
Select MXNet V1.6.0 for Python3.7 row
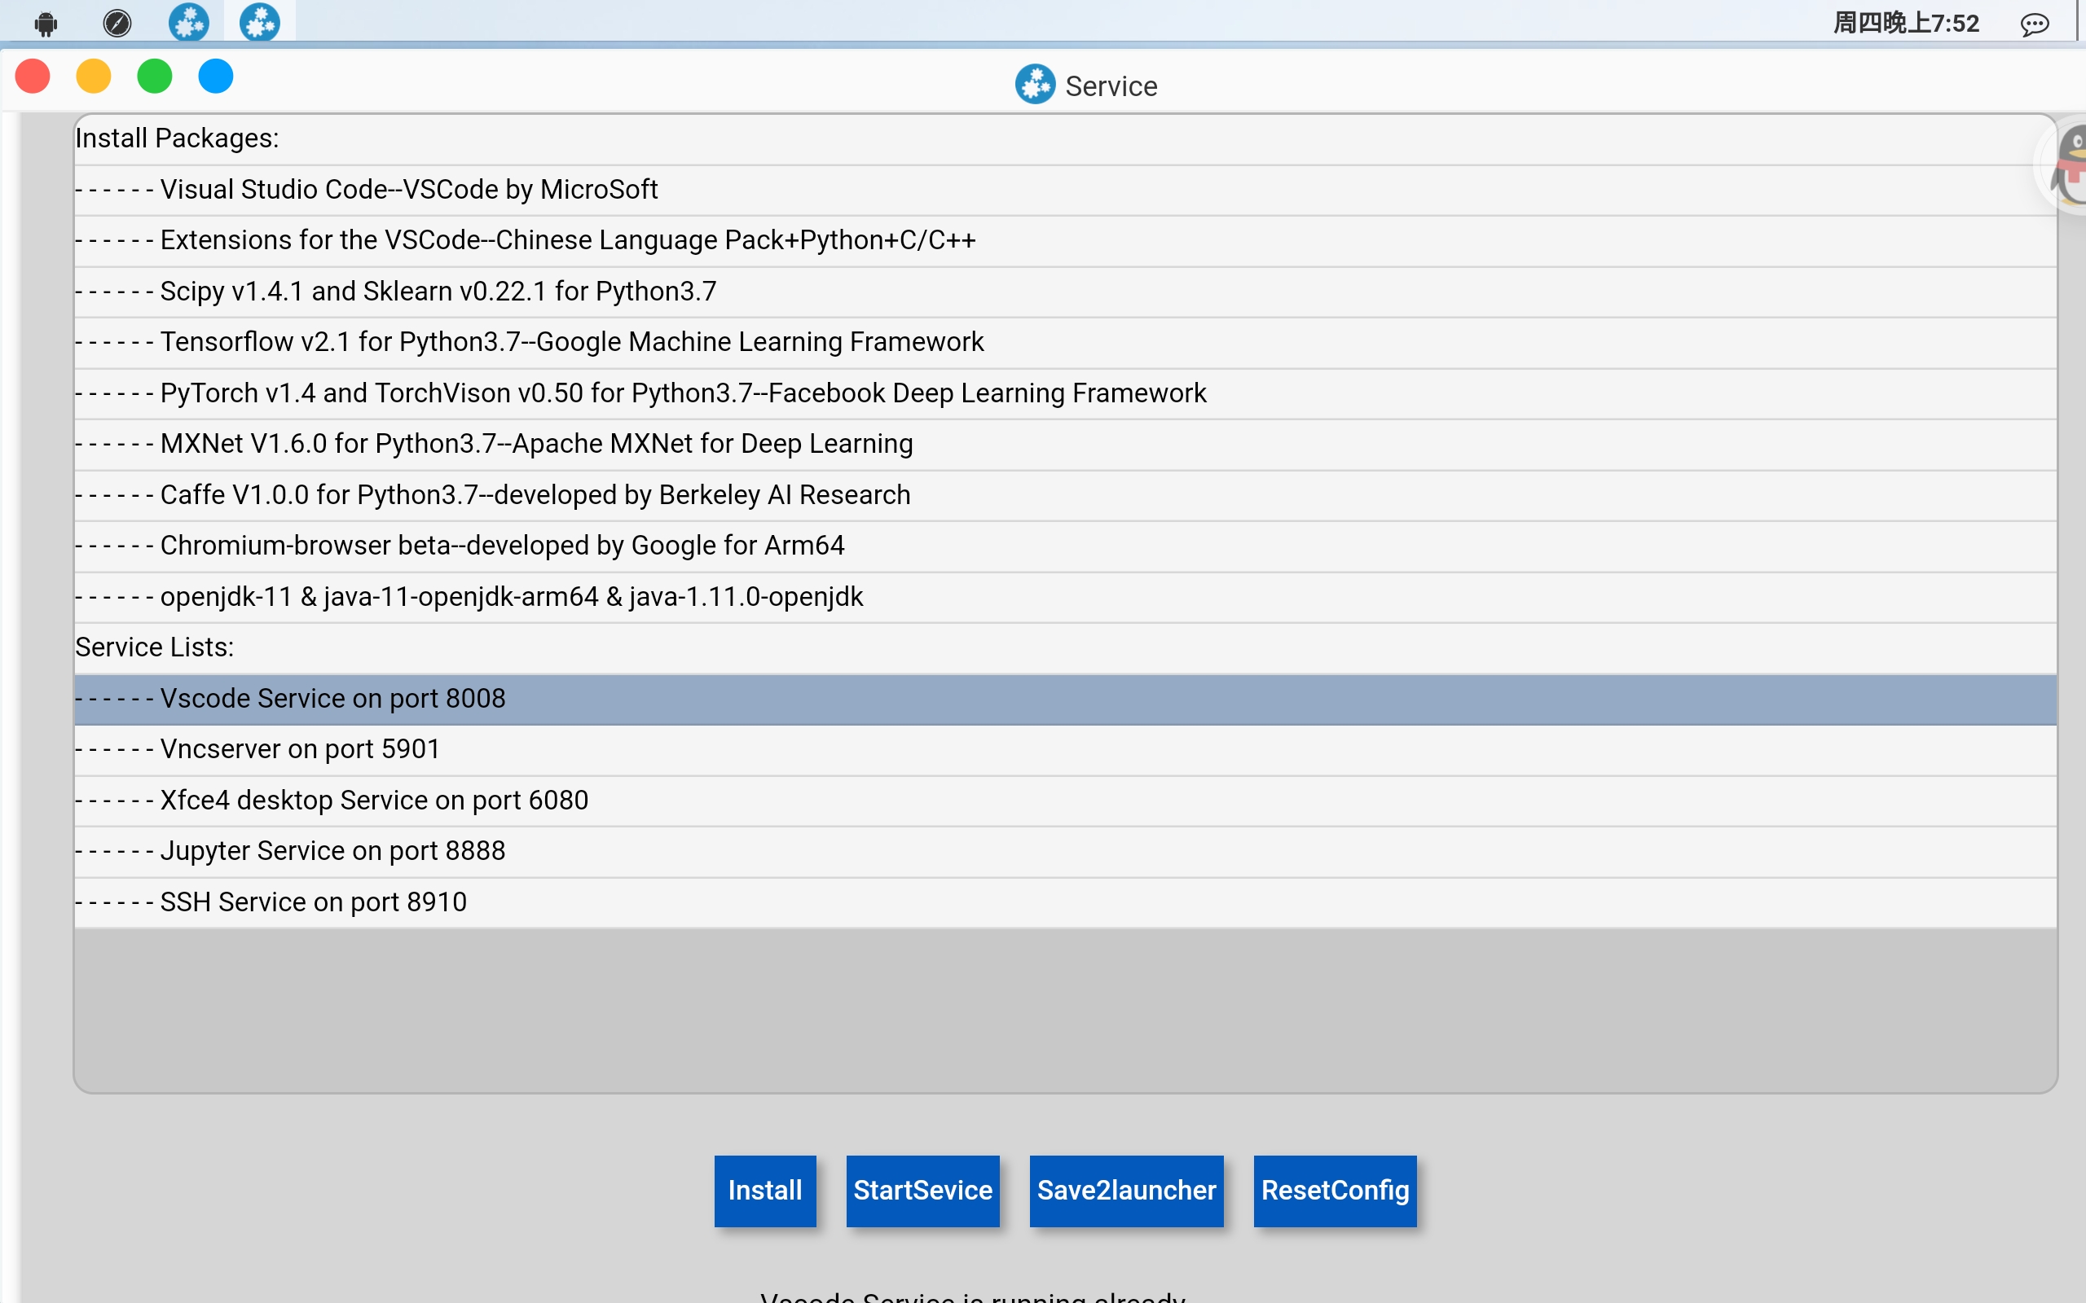point(1066,444)
